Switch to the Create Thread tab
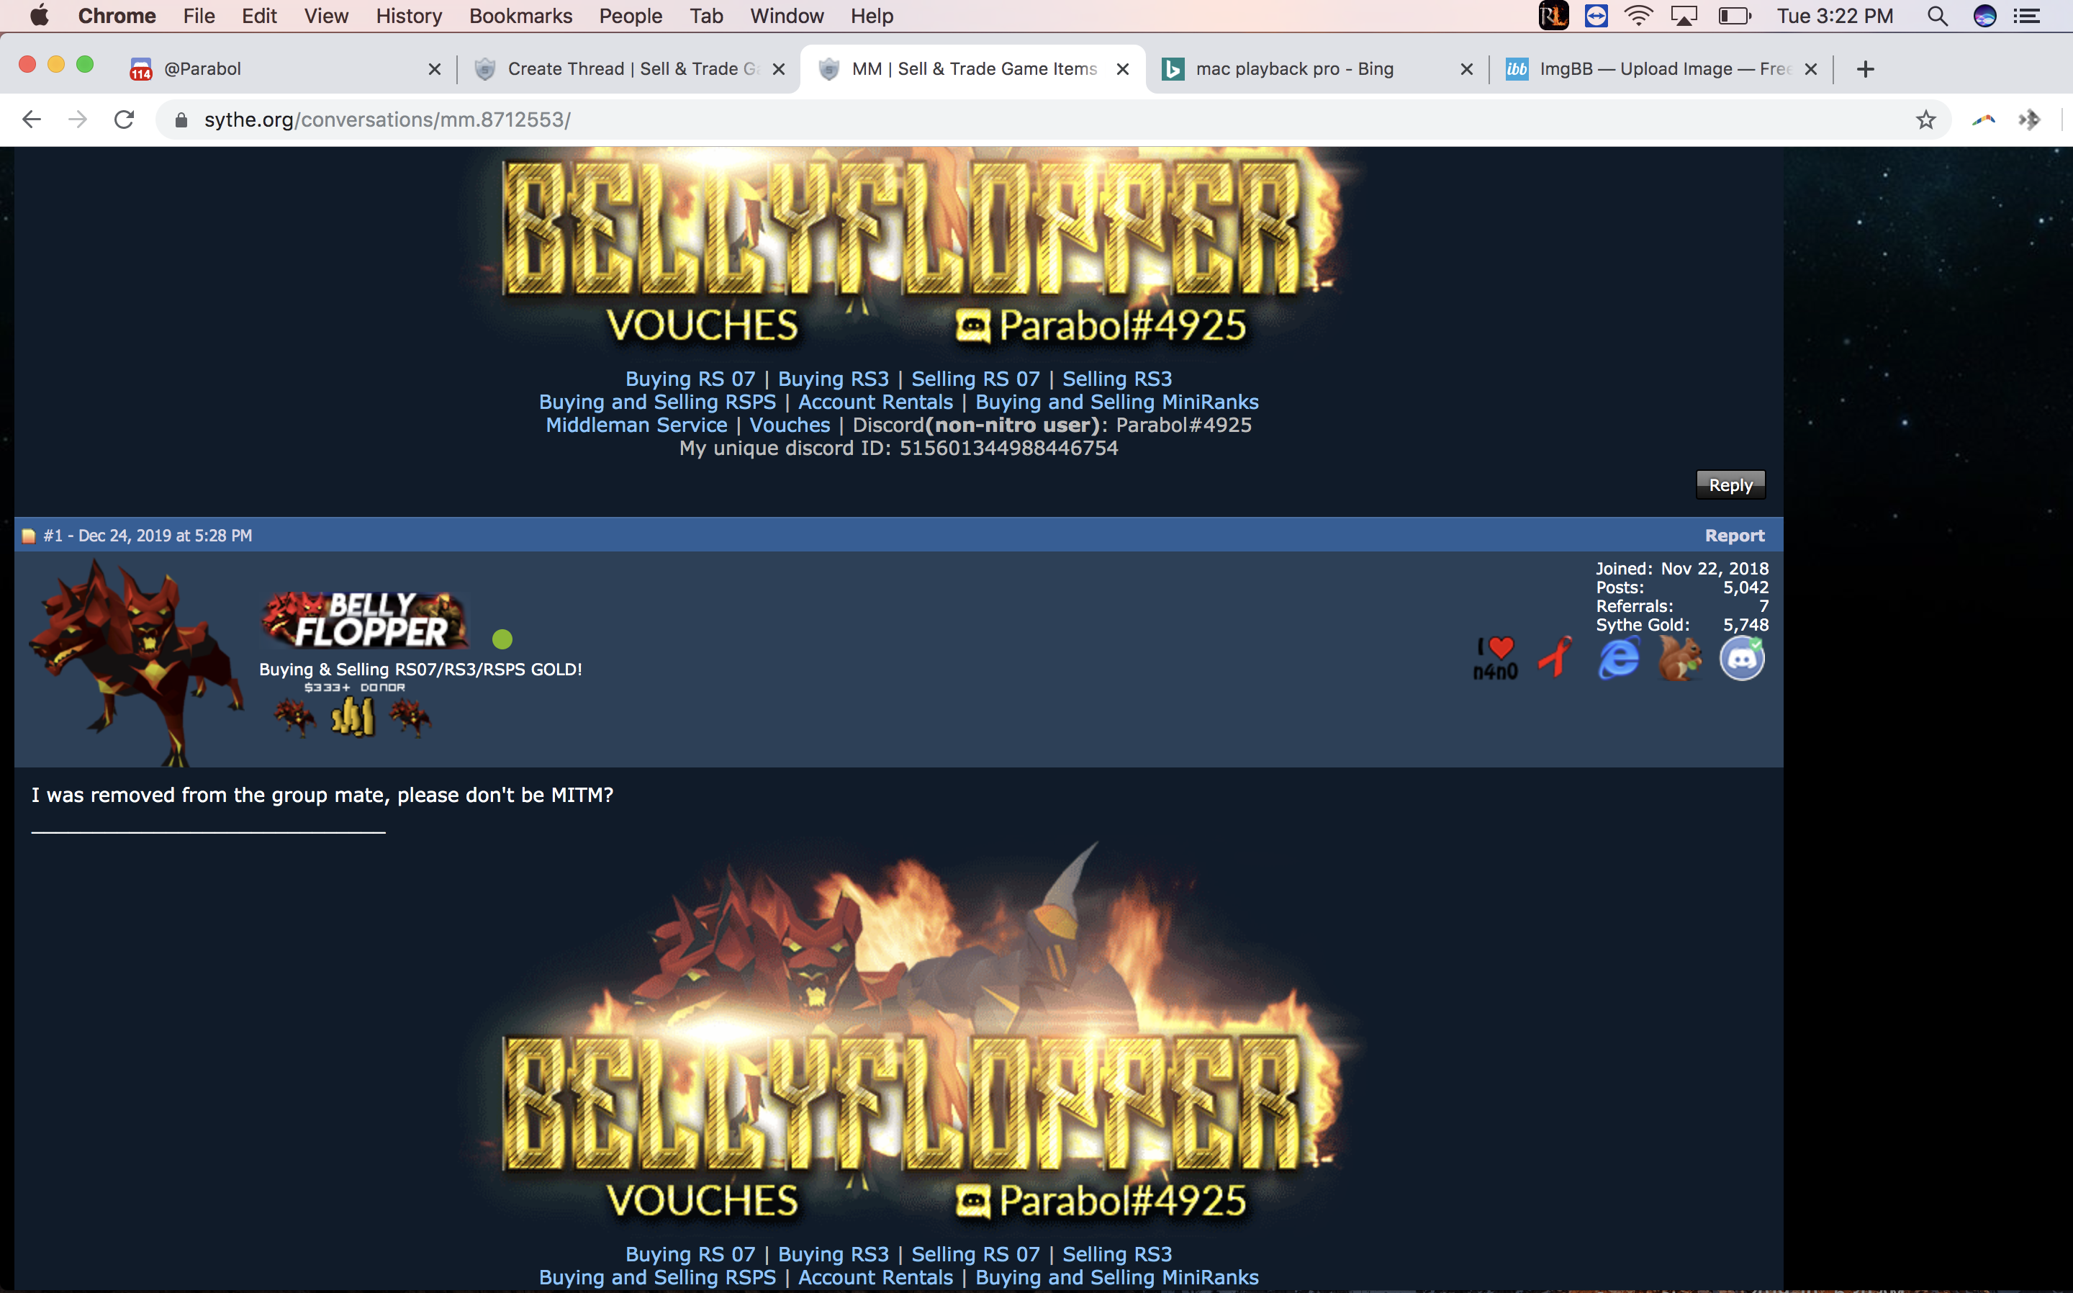Screen dimensions: 2073x1293 coord(628,69)
